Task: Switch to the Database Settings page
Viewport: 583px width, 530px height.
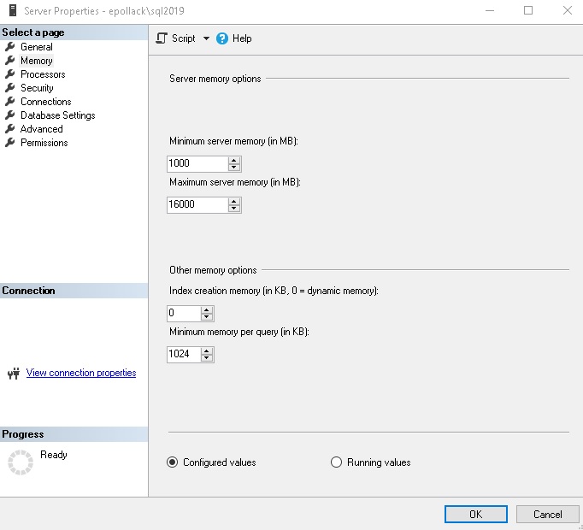Action: [57, 115]
